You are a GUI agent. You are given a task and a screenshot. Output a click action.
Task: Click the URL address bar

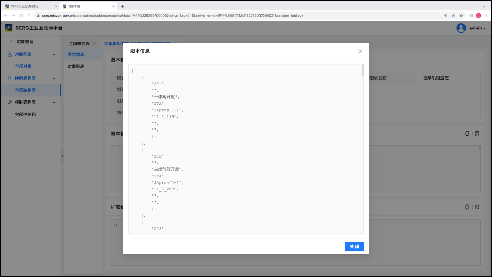click(x=233, y=16)
